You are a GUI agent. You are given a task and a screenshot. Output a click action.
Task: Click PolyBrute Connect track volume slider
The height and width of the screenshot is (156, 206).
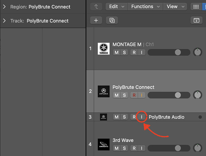pyautogui.click(x=169, y=95)
